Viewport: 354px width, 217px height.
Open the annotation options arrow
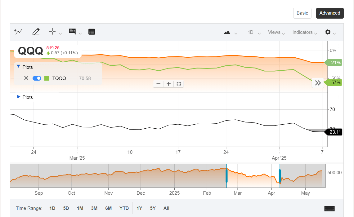pos(80,33)
